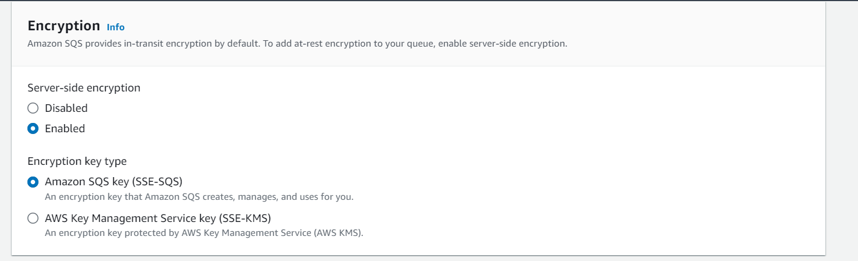The image size is (858, 261).
Task: Click the 'Disabled' label text
Action: point(66,108)
